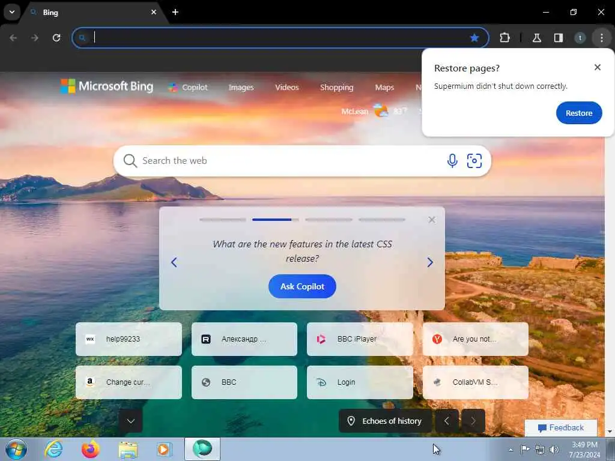The height and width of the screenshot is (461, 615).
Task: Open the network tray icon
Action: (x=540, y=450)
